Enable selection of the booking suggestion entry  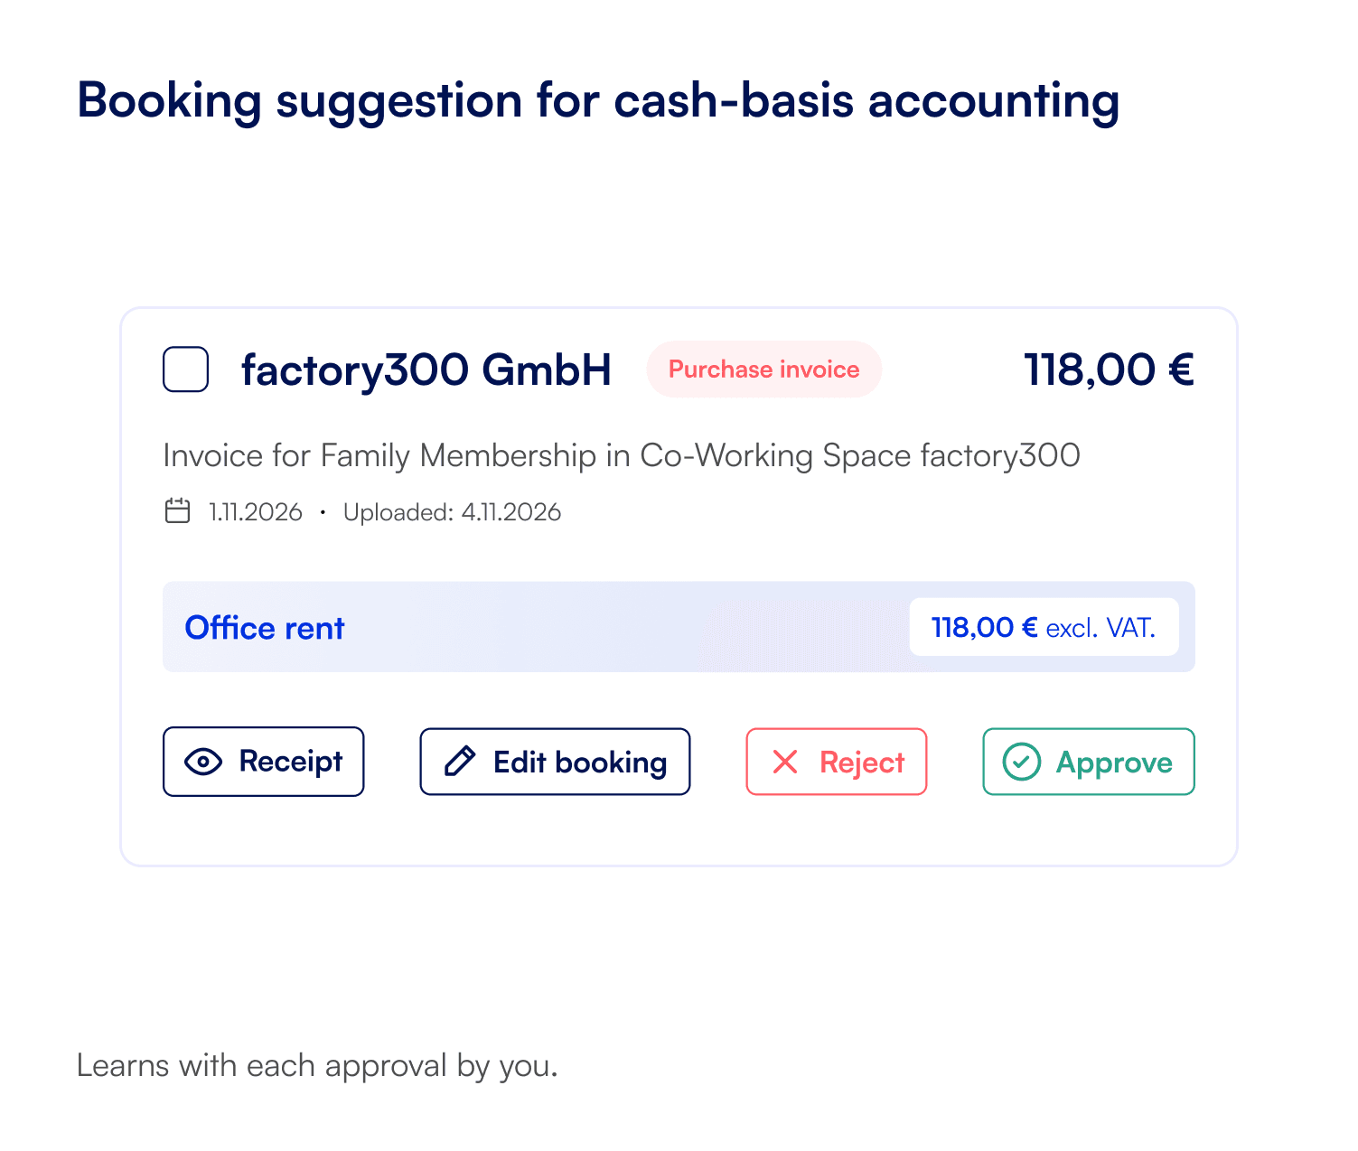tap(184, 369)
